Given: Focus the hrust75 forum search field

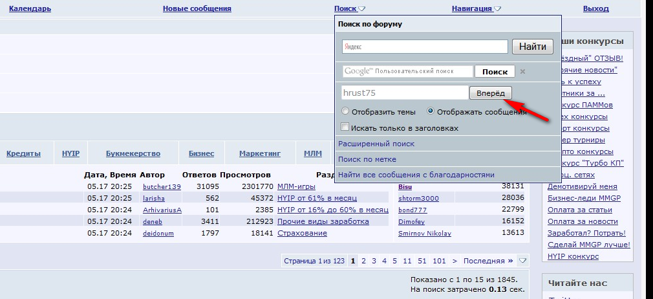Looking at the screenshot, I should (404, 93).
